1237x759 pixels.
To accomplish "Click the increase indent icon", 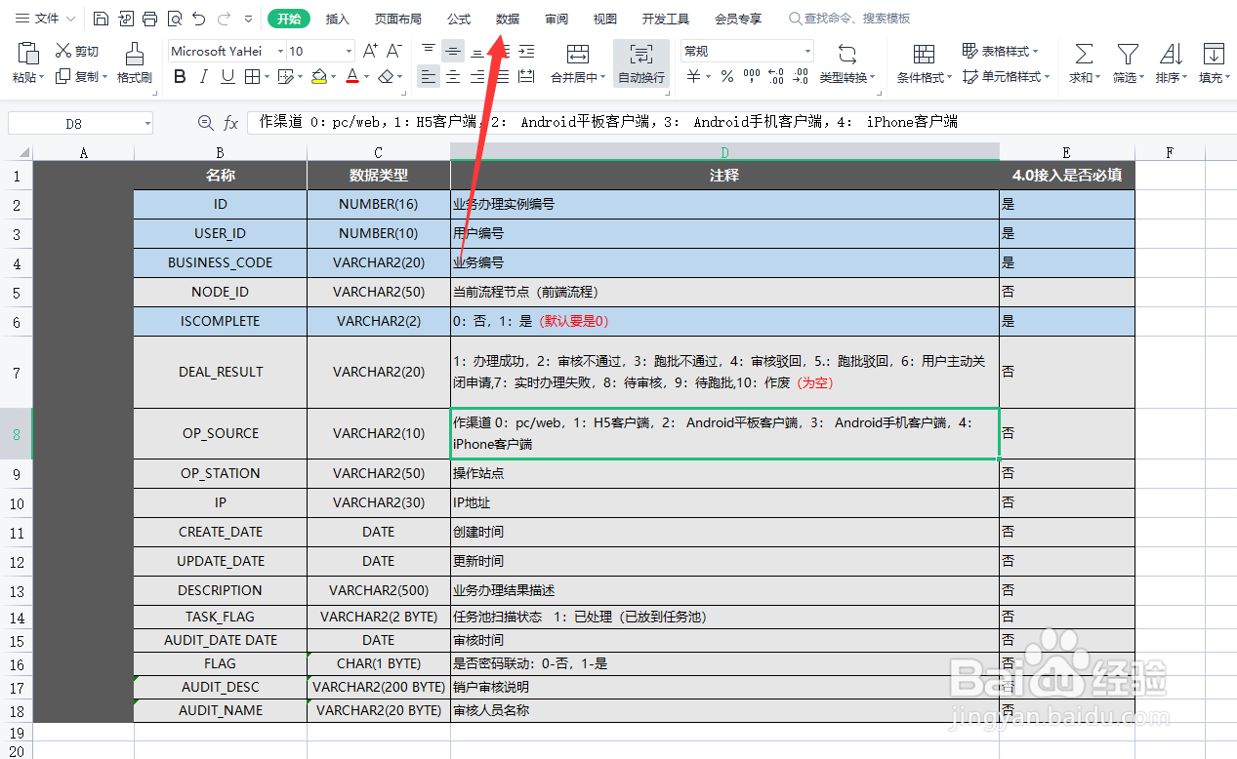I will [526, 51].
